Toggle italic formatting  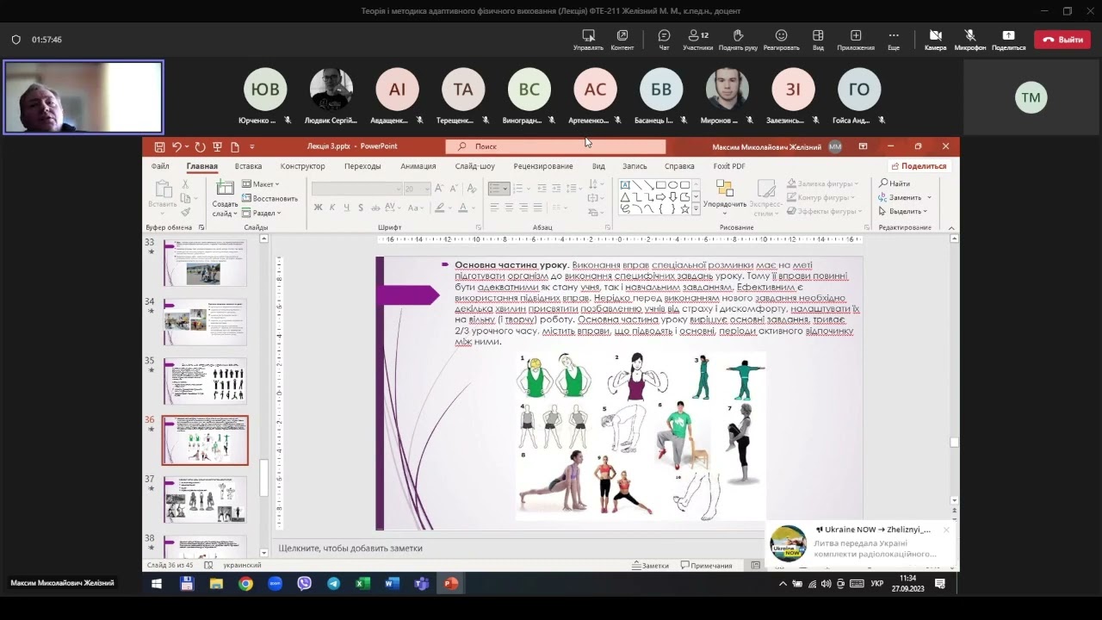pos(332,208)
